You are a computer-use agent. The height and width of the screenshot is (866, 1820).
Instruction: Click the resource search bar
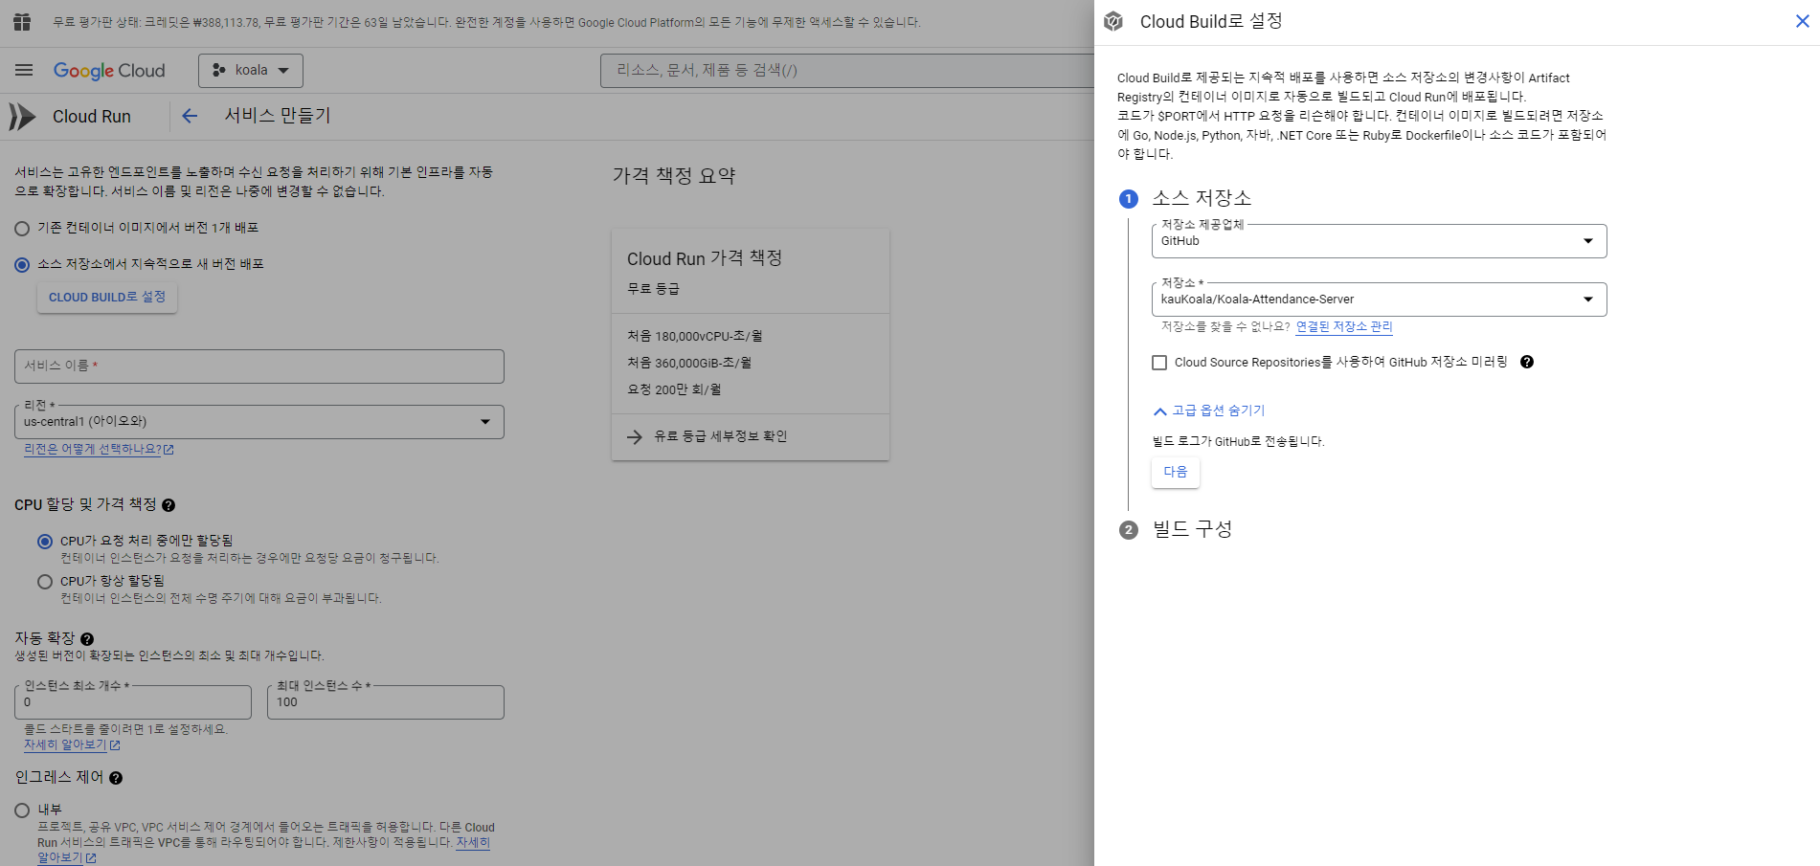[x=847, y=71]
